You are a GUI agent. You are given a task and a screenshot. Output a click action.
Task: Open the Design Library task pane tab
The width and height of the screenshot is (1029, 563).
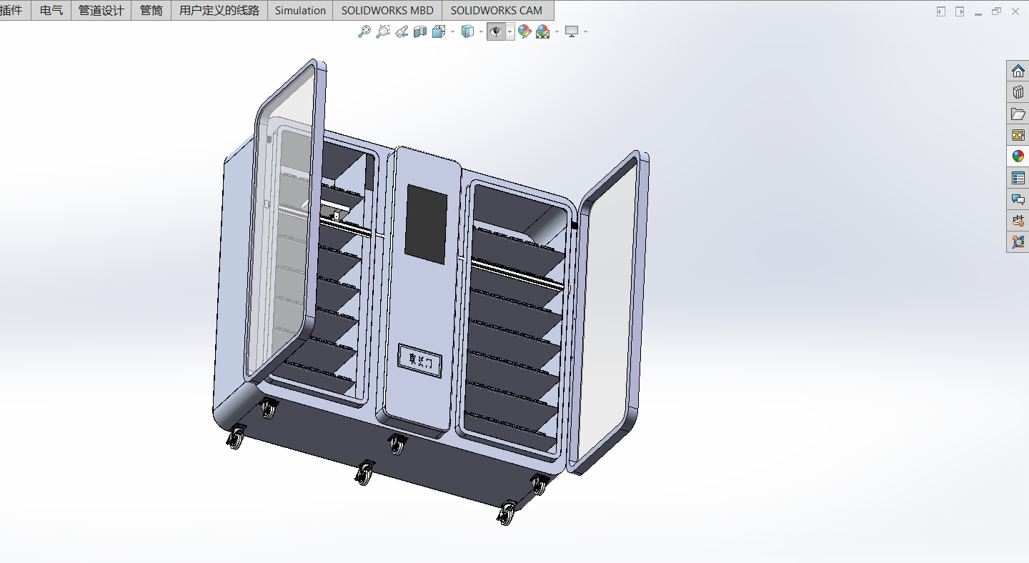tap(1018, 92)
